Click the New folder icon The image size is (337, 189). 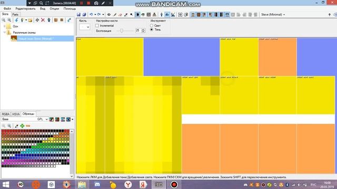coord(30,20)
